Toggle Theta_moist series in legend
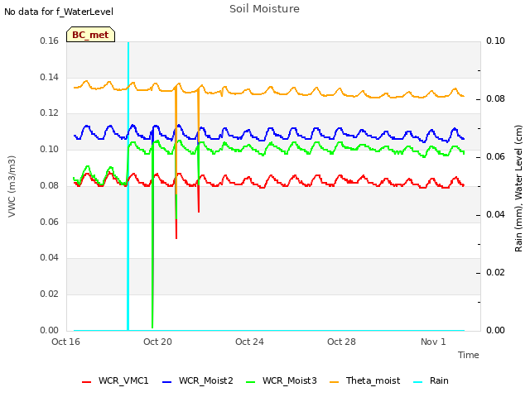The width and height of the screenshot is (530, 397). [364, 380]
